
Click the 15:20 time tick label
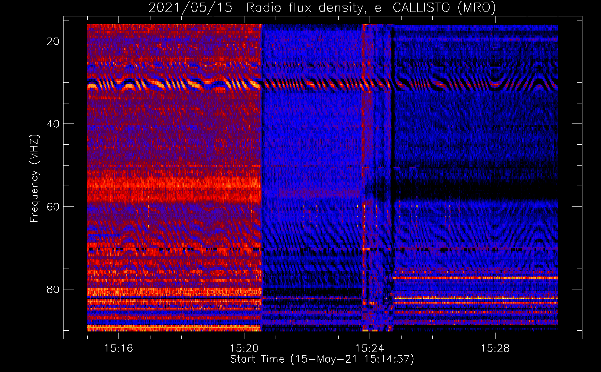click(244, 348)
